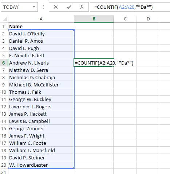Click cell with W. HowardLester

point(41,165)
